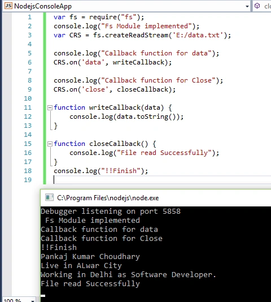Click 'Pankaj Kumar Choudhary' in the console output

point(90,257)
